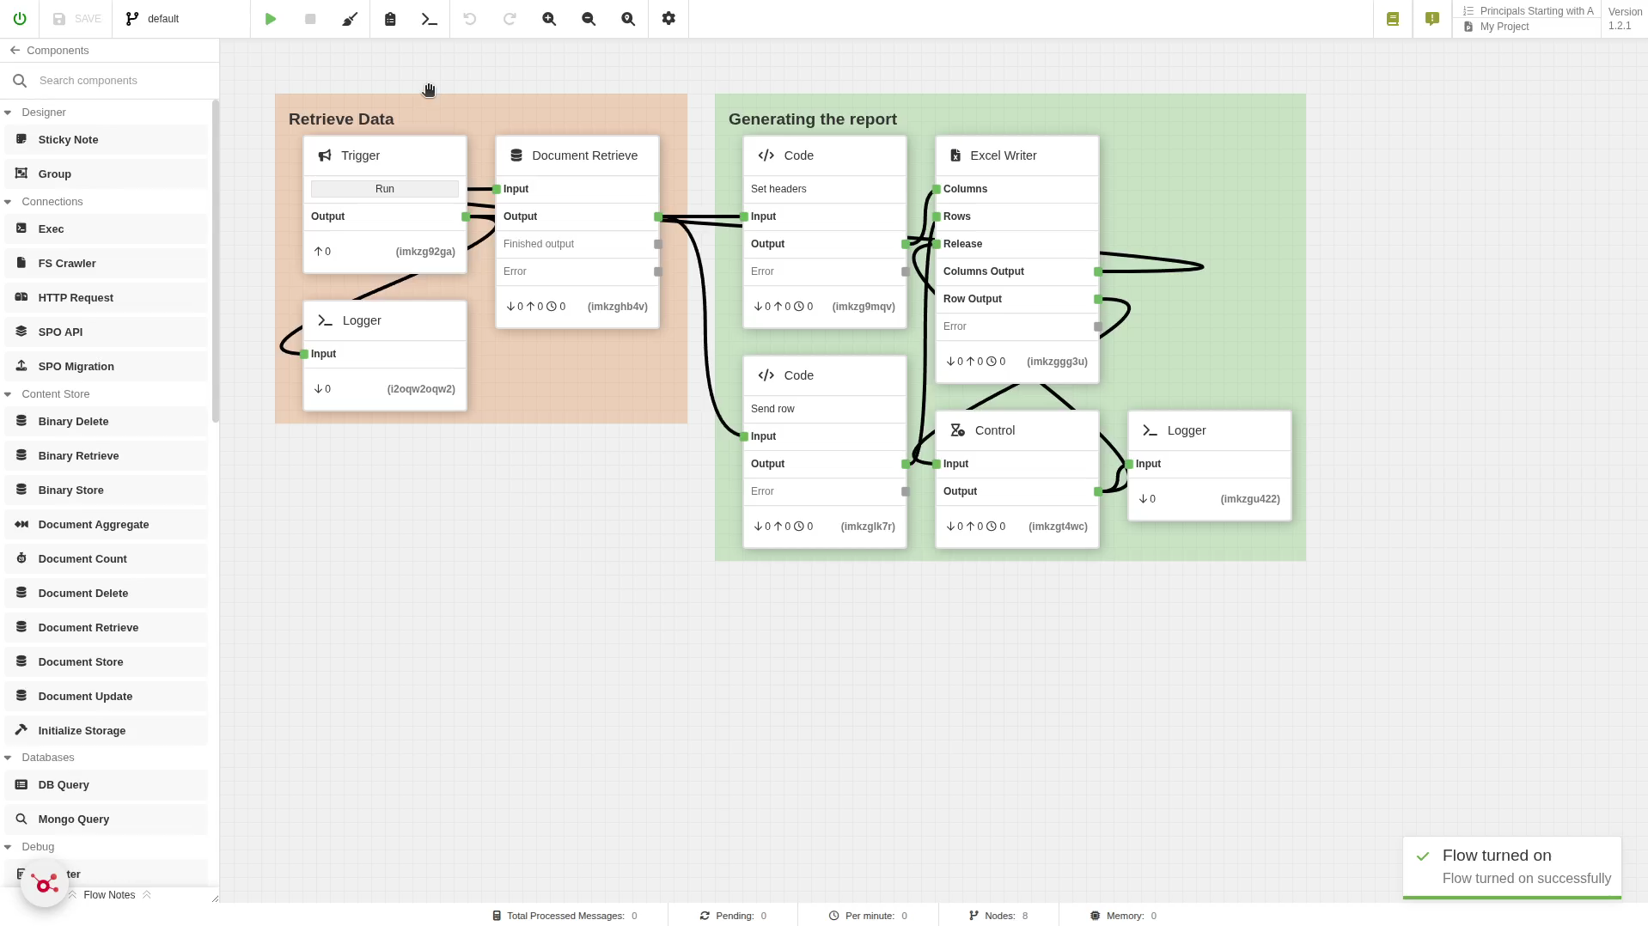Zoom out with the magnifier minus icon
The width and height of the screenshot is (1648, 926).
(x=589, y=19)
